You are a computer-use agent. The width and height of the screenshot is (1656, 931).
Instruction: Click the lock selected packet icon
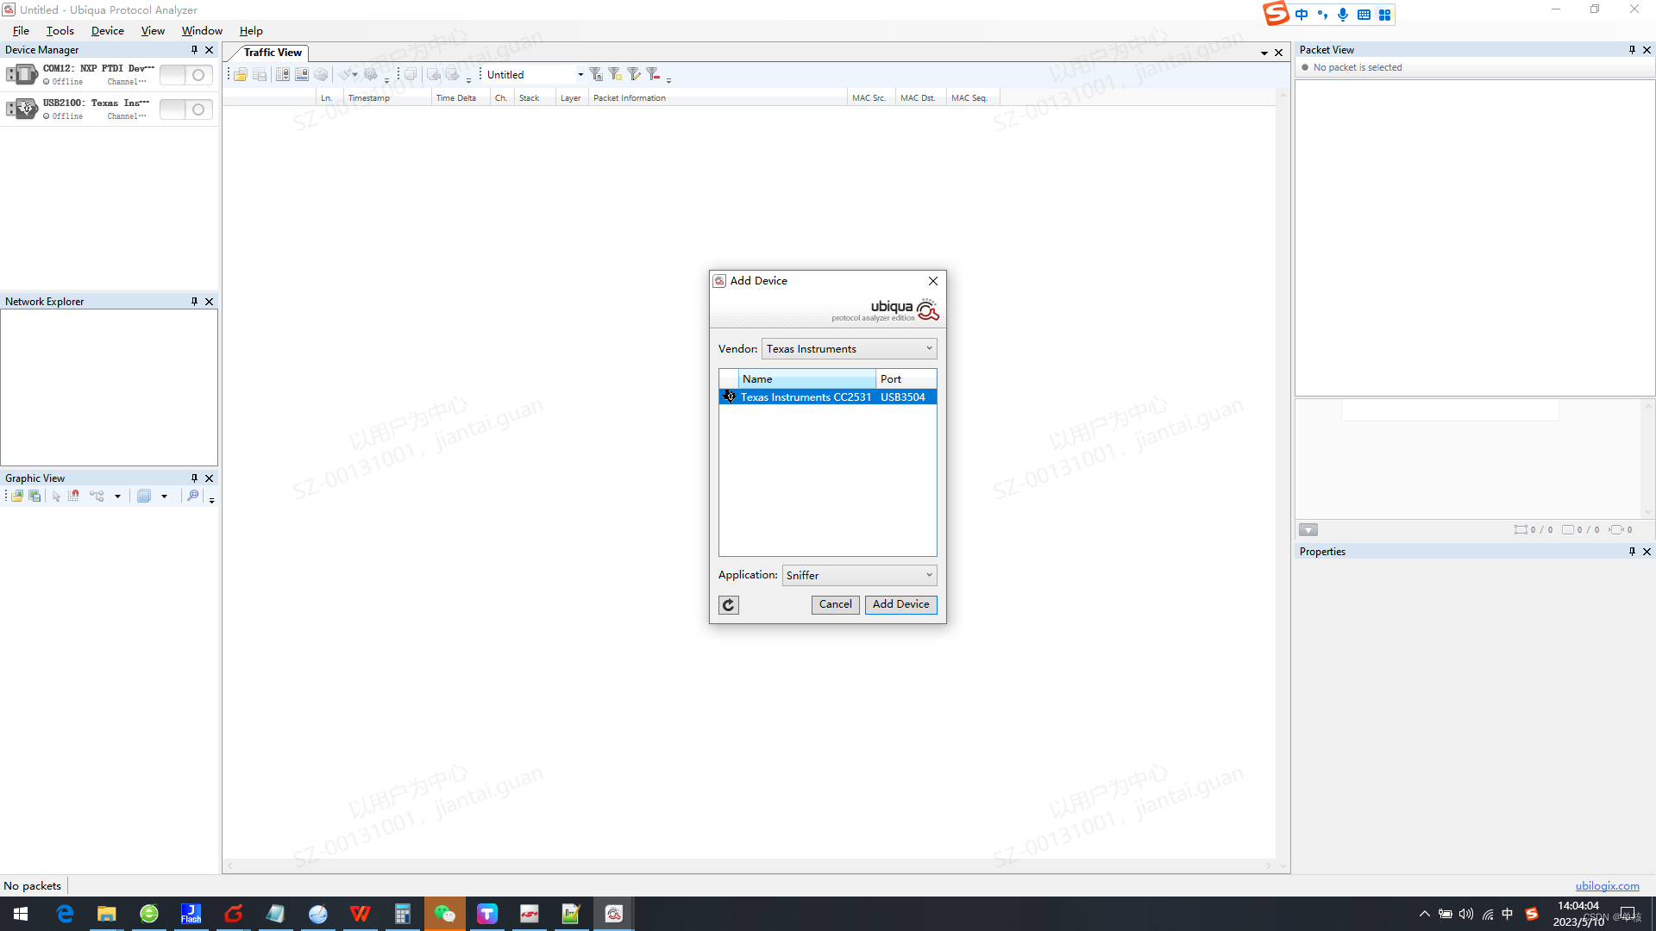coord(302,75)
